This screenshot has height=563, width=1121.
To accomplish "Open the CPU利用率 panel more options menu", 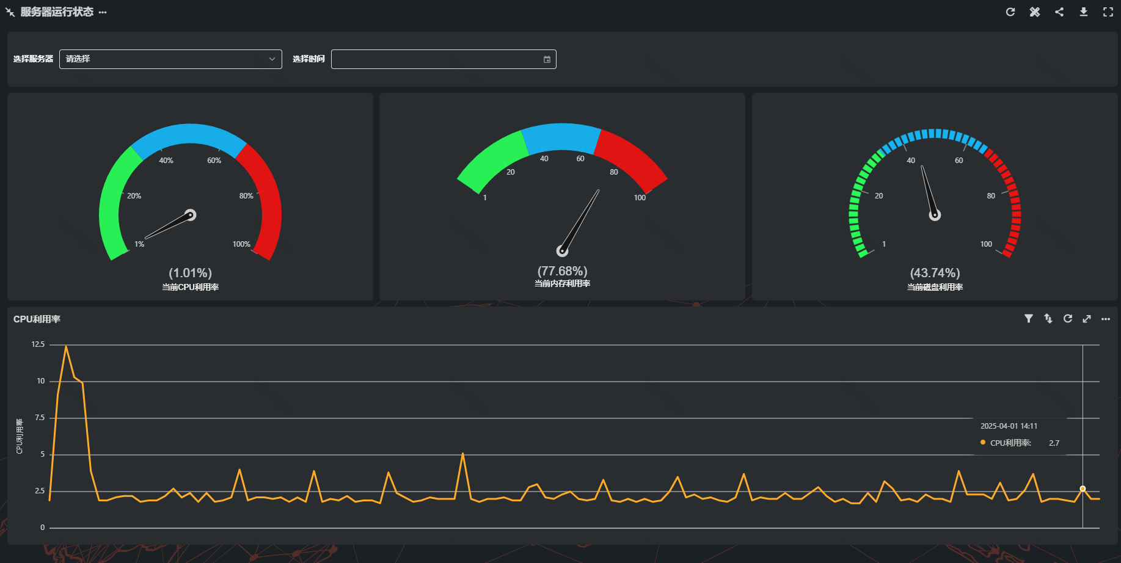I will (x=1106, y=319).
